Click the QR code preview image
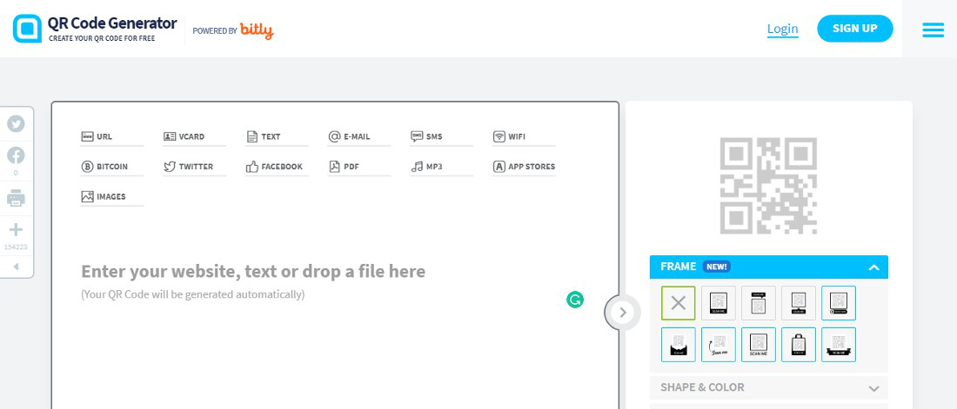The height and width of the screenshot is (409, 957). 768,186
